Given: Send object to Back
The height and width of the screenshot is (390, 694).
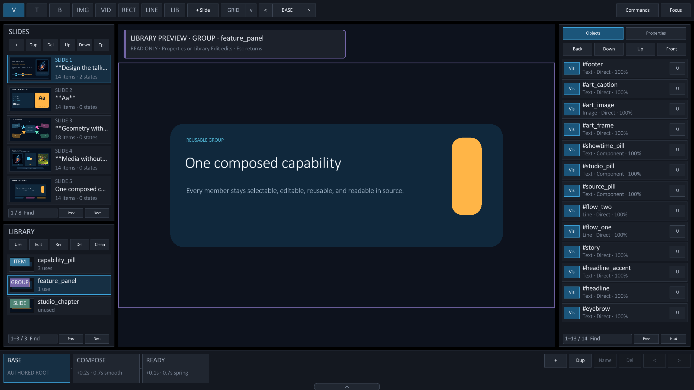Looking at the screenshot, I should pos(577,49).
